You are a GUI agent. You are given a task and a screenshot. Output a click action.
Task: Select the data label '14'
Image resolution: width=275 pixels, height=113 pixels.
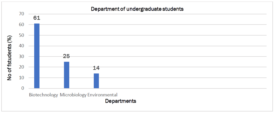(x=96, y=68)
